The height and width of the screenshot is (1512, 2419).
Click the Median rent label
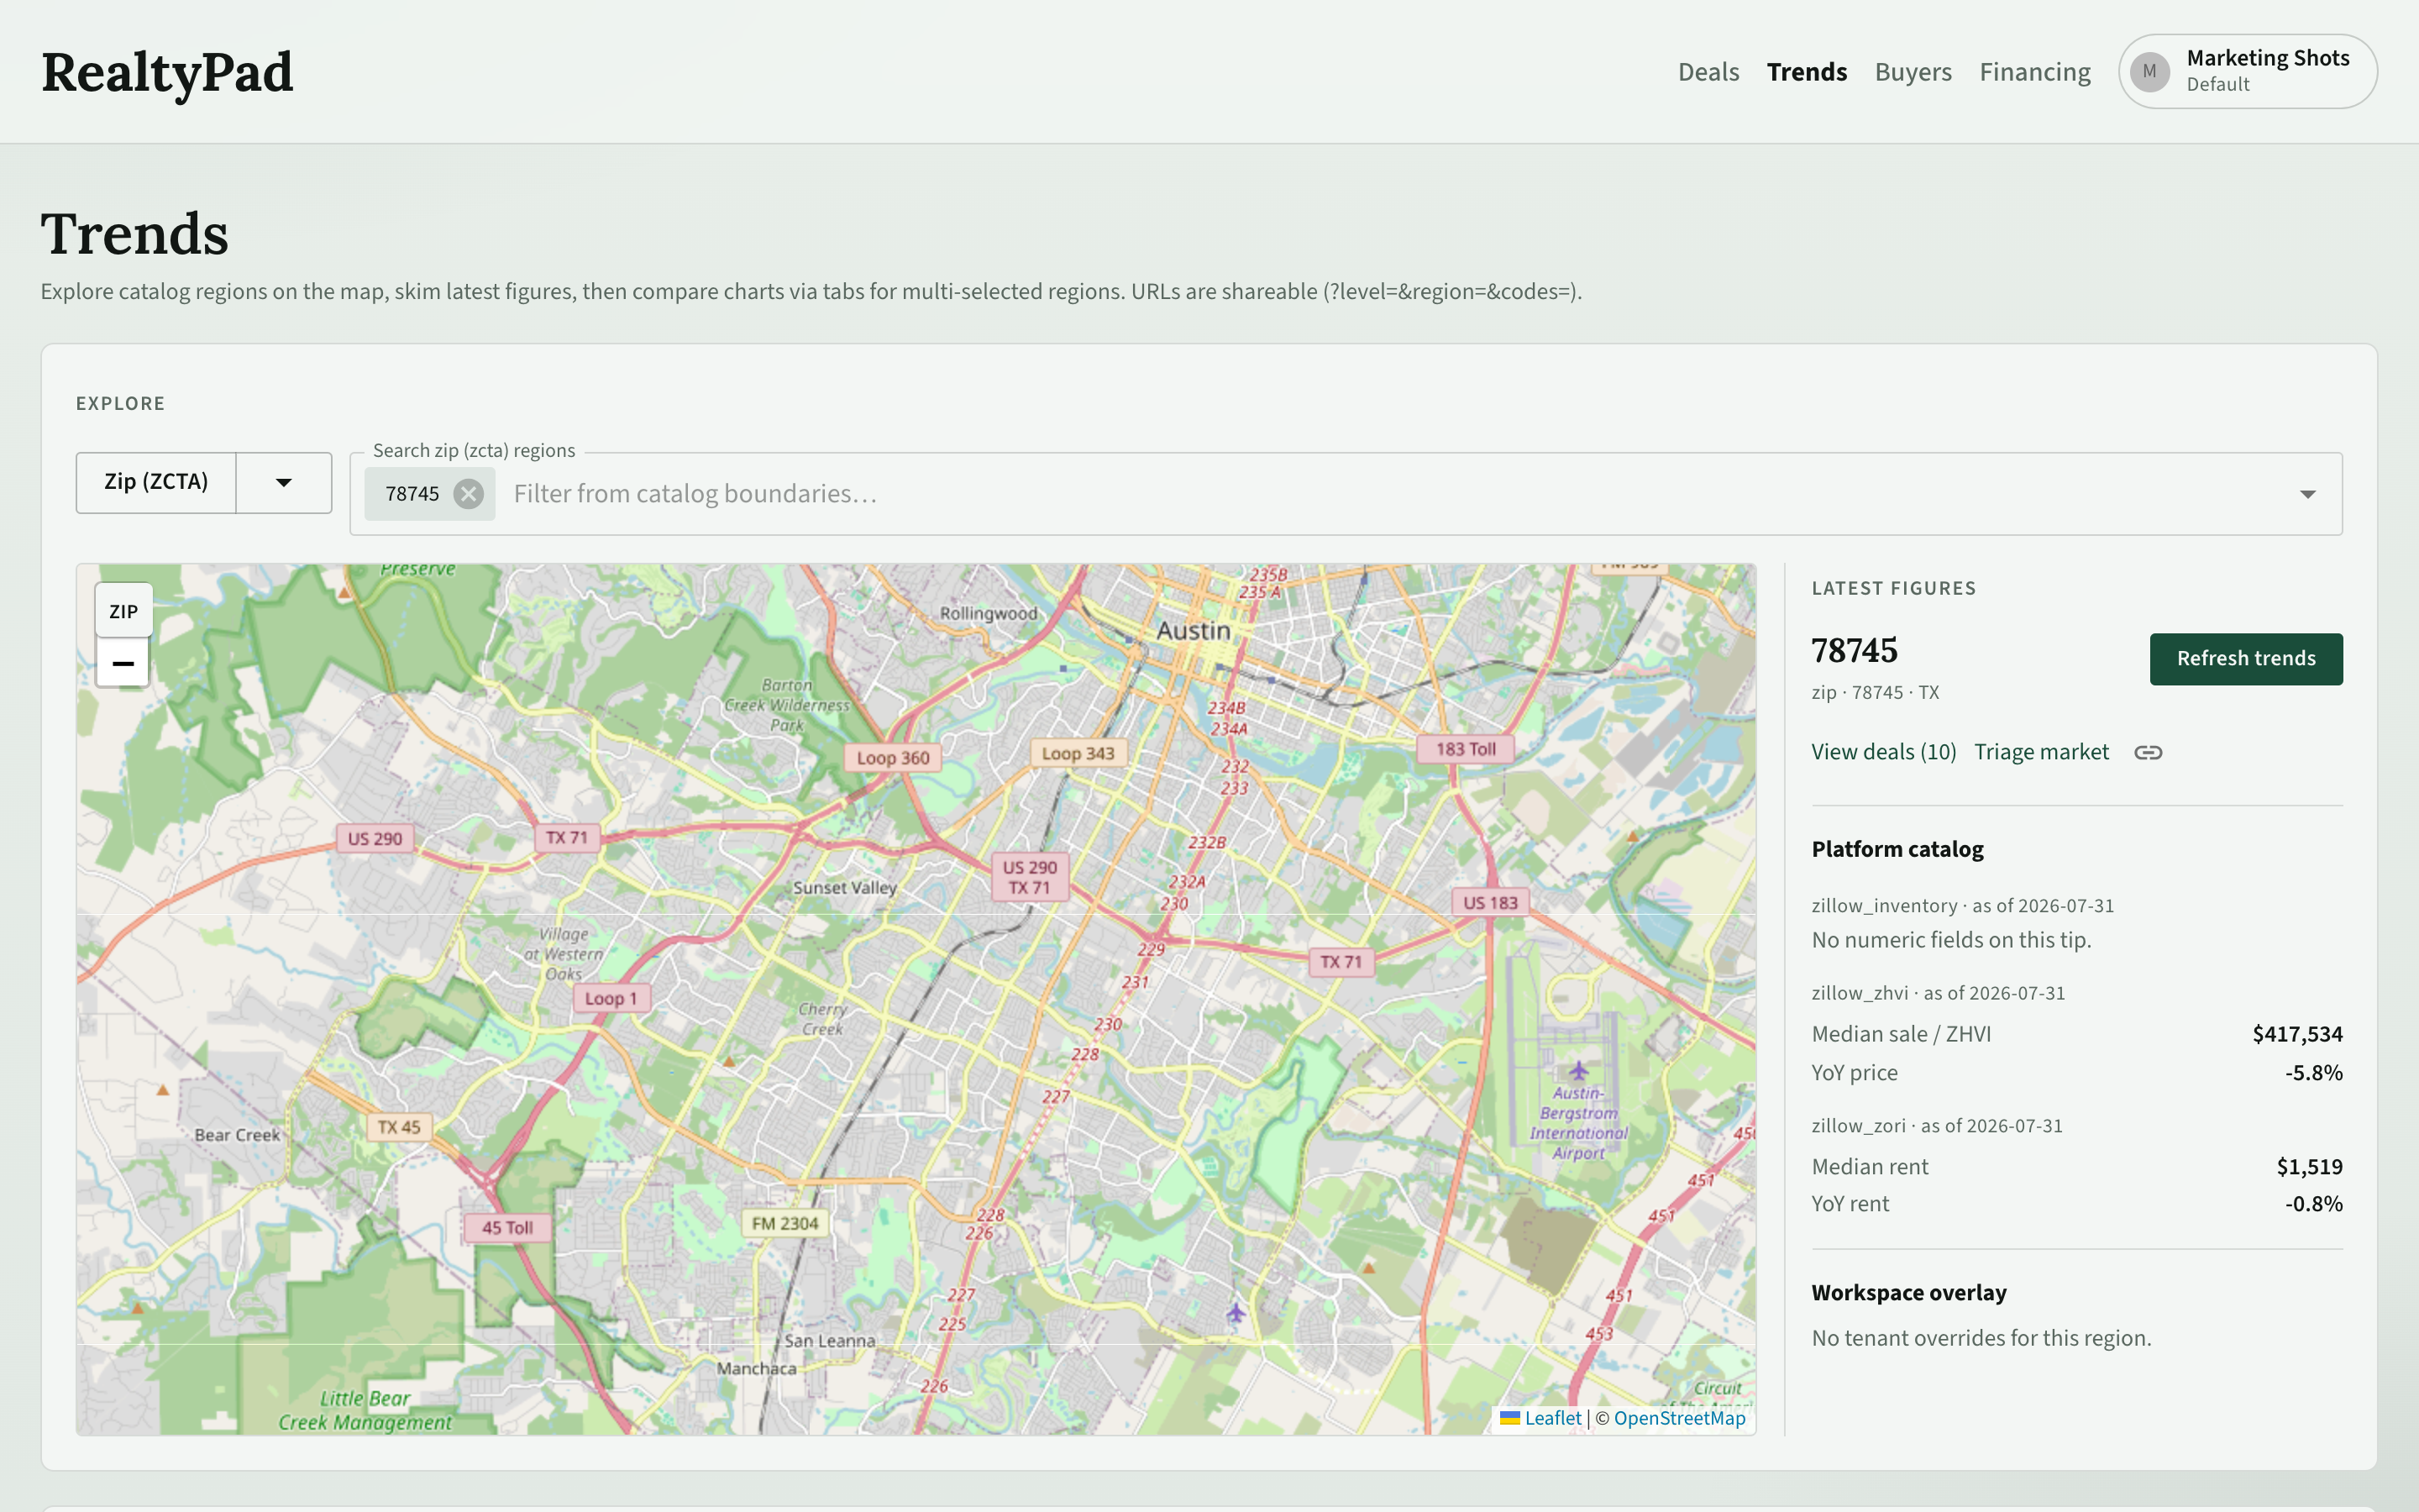pyautogui.click(x=1869, y=1166)
